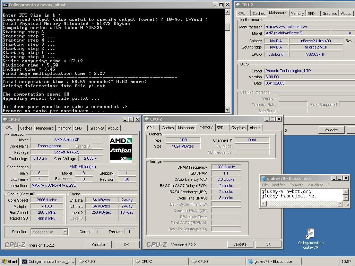355x266 pixels.
Task: Click the console icon in pifast title bar
Action: [5, 5]
